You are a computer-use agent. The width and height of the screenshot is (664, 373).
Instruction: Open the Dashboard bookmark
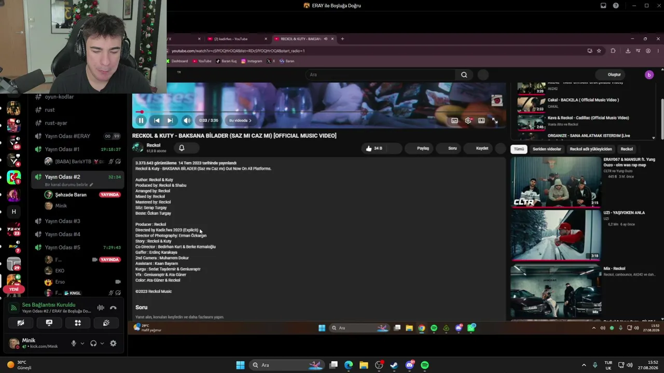(x=177, y=61)
